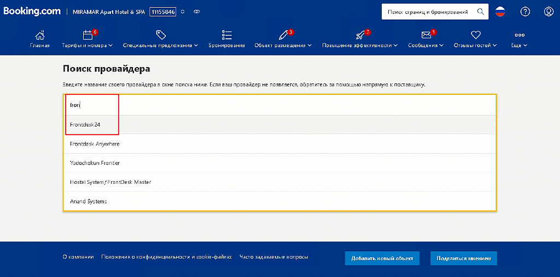The width and height of the screenshot is (560, 277).
Task: Open the О компании footer link
Action: click(78, 257)
